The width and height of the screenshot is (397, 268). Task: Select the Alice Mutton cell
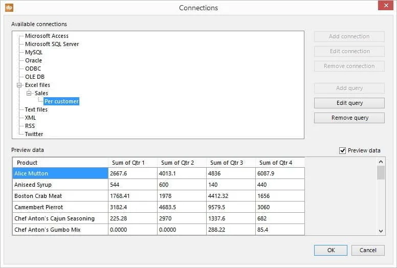pos(60,173)
